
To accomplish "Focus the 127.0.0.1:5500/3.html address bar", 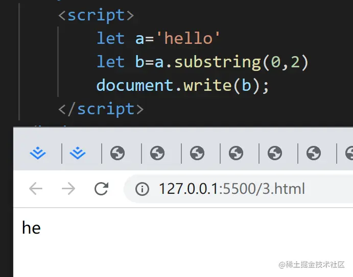I will point(231,189).
